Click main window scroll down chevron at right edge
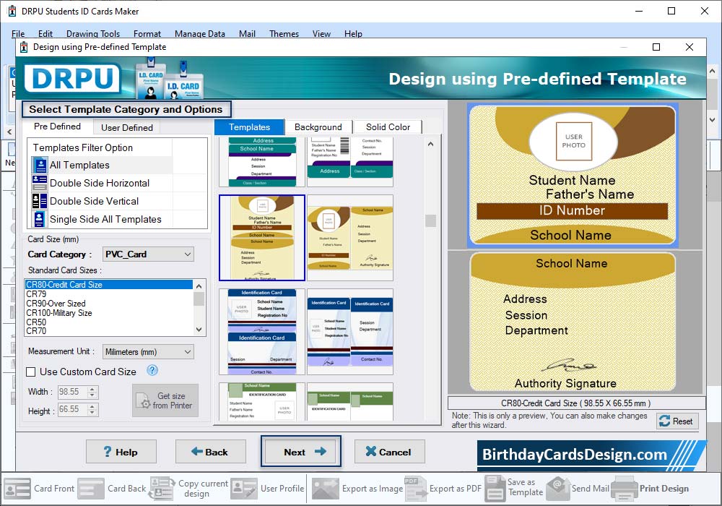Screen dimensions: 722x506 (713, 119)
